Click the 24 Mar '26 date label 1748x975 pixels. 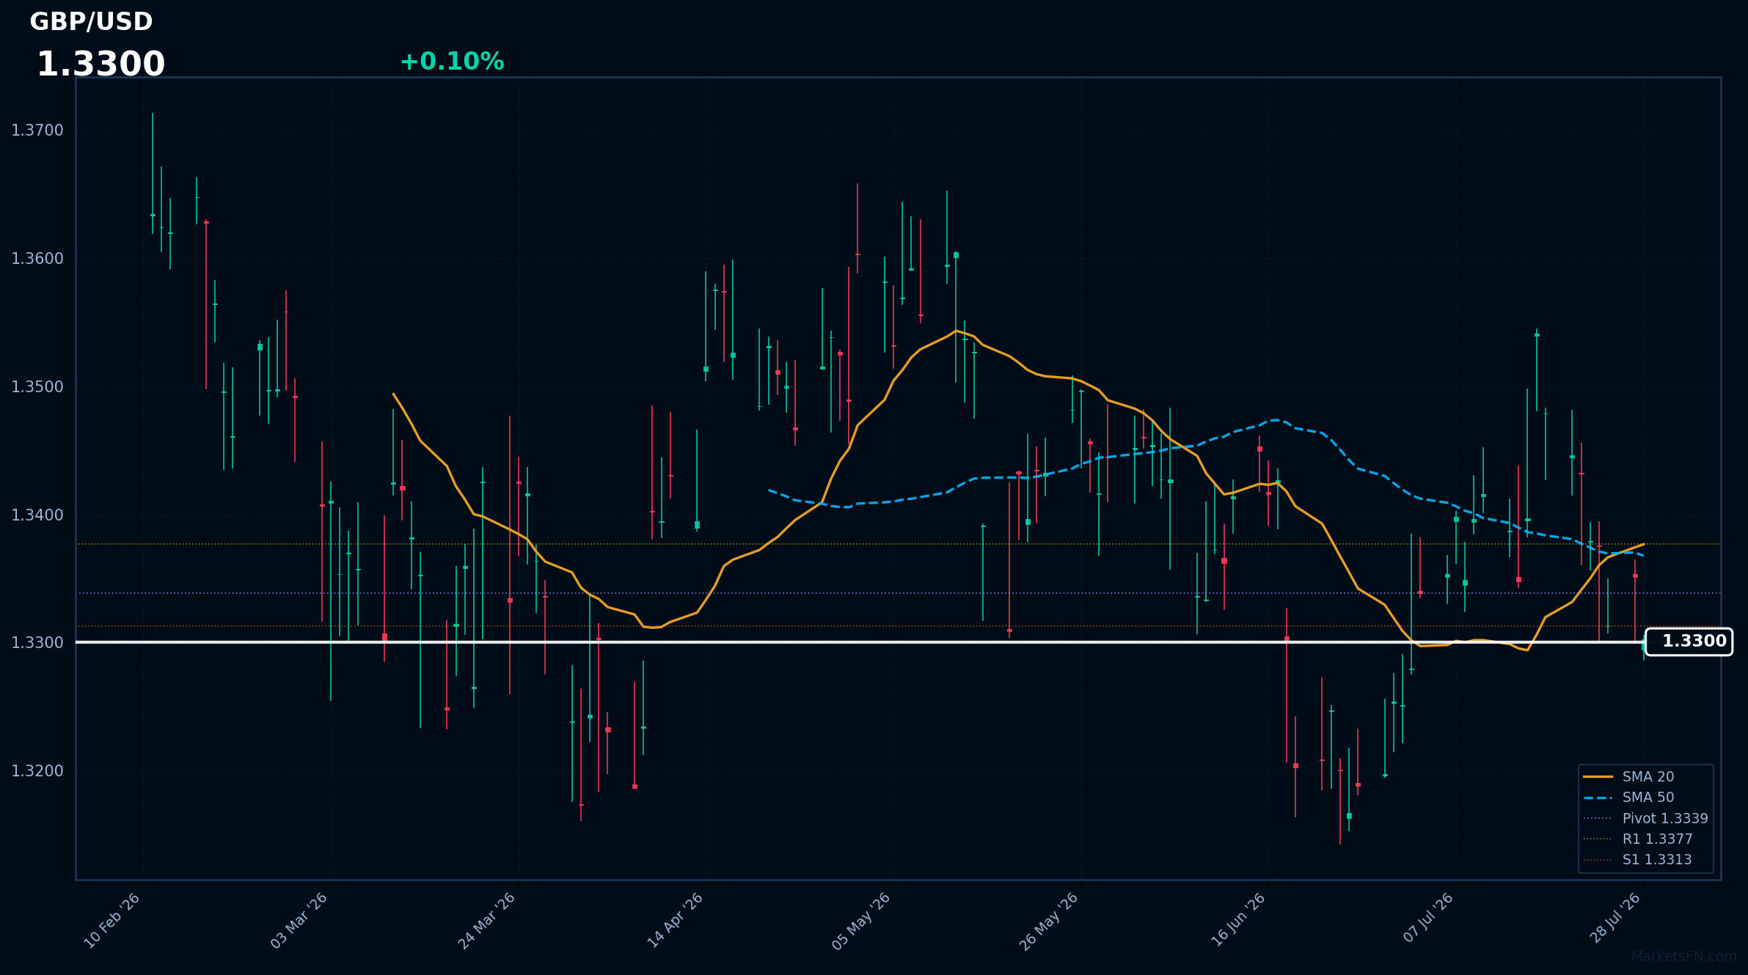coord(487,921)
